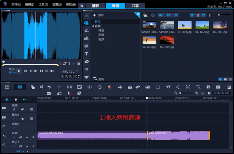Mute the 视频 track speaker

click(x=23, y=109)
